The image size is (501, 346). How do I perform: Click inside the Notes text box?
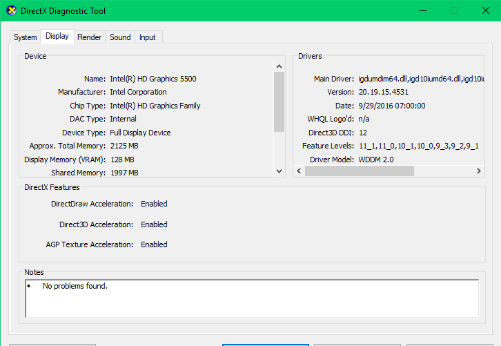(x=252, y=298)
